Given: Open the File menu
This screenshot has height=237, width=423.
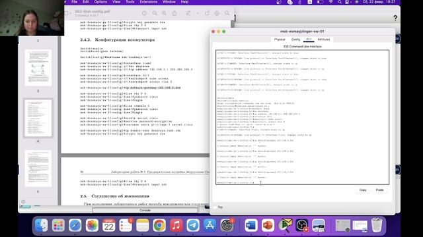Looking at the screenshot, I should [x=74, y=2].
